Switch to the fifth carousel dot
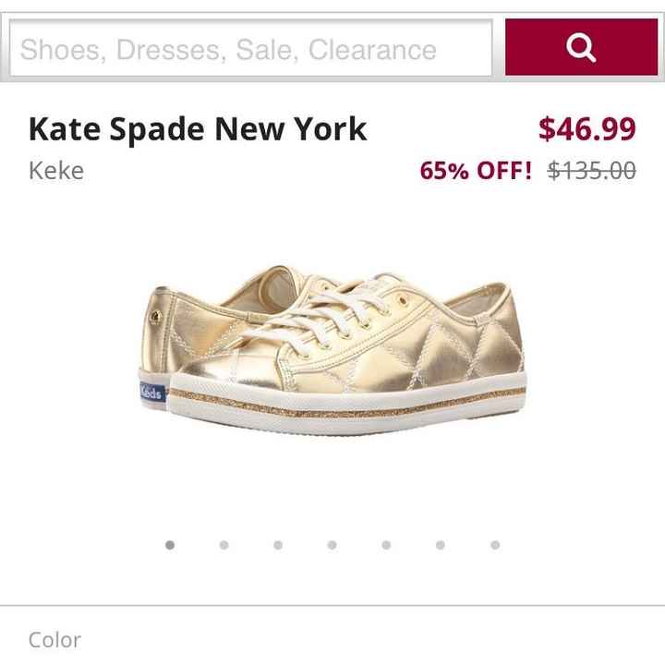The image size is (665, 665). pyautogui.click(x=386, y=545)
